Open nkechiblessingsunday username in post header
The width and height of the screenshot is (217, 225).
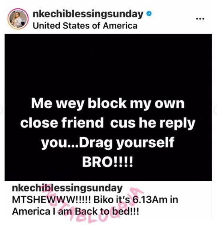(88, 14)
